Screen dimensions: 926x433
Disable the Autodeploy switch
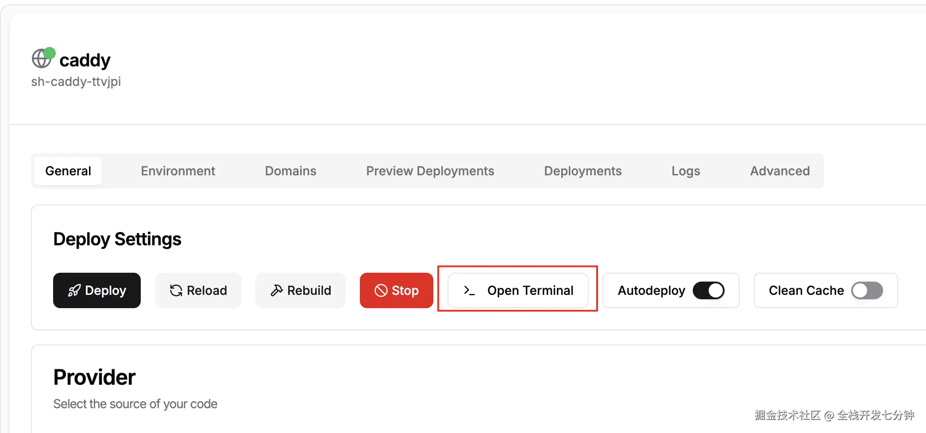(709, 290)
